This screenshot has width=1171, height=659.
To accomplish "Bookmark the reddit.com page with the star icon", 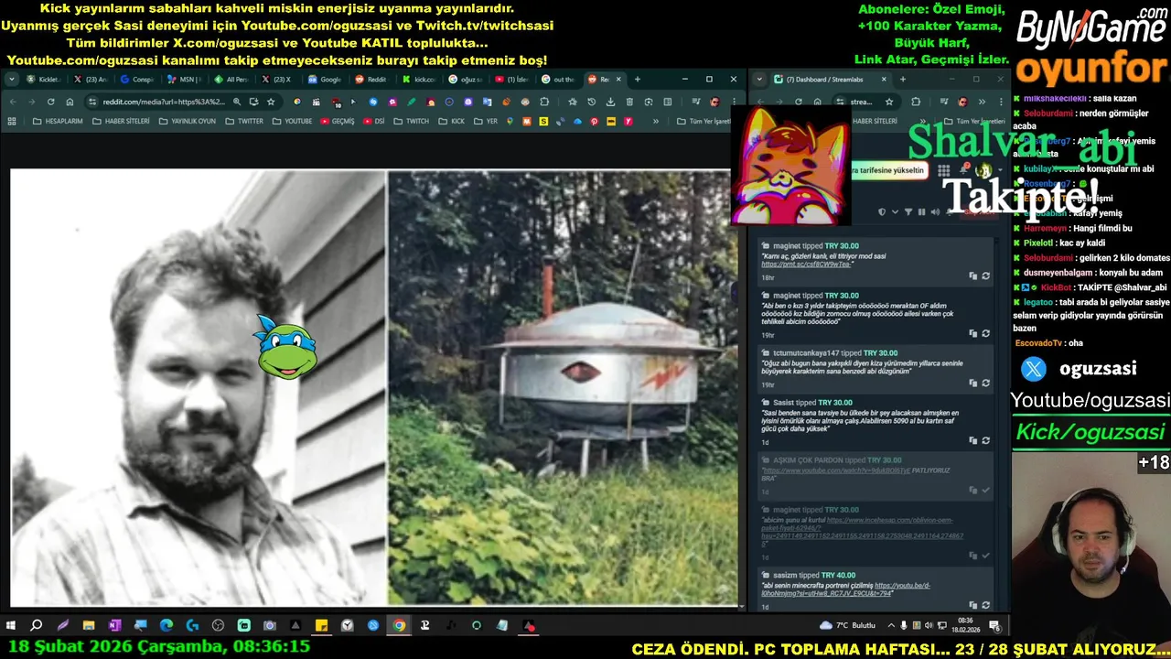I will click(x=271, y=102).
